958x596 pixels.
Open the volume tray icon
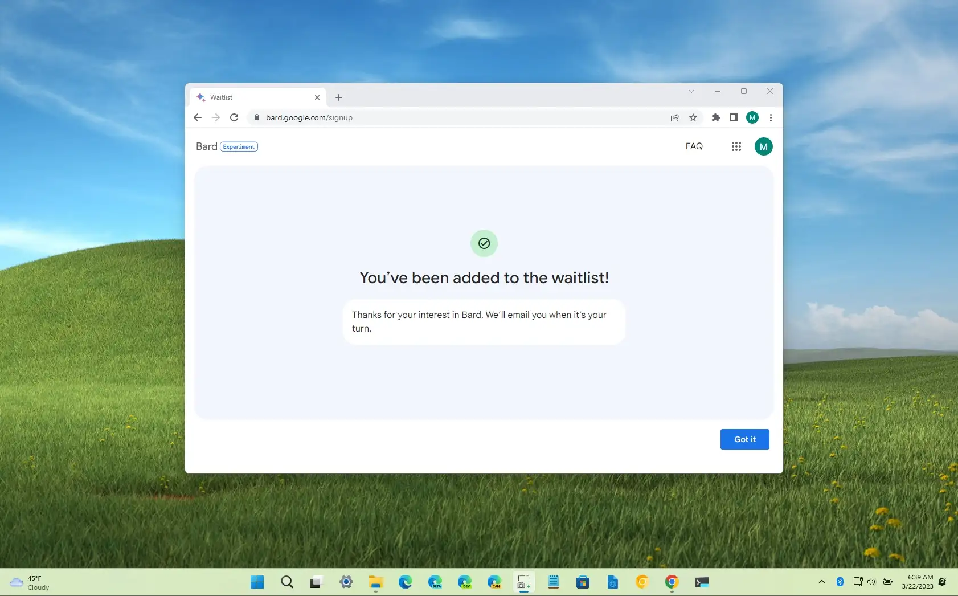tap(871, 582)
